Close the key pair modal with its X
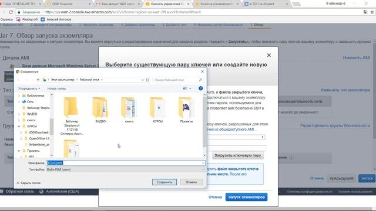376x211 pixels. [x=269, y=55]
